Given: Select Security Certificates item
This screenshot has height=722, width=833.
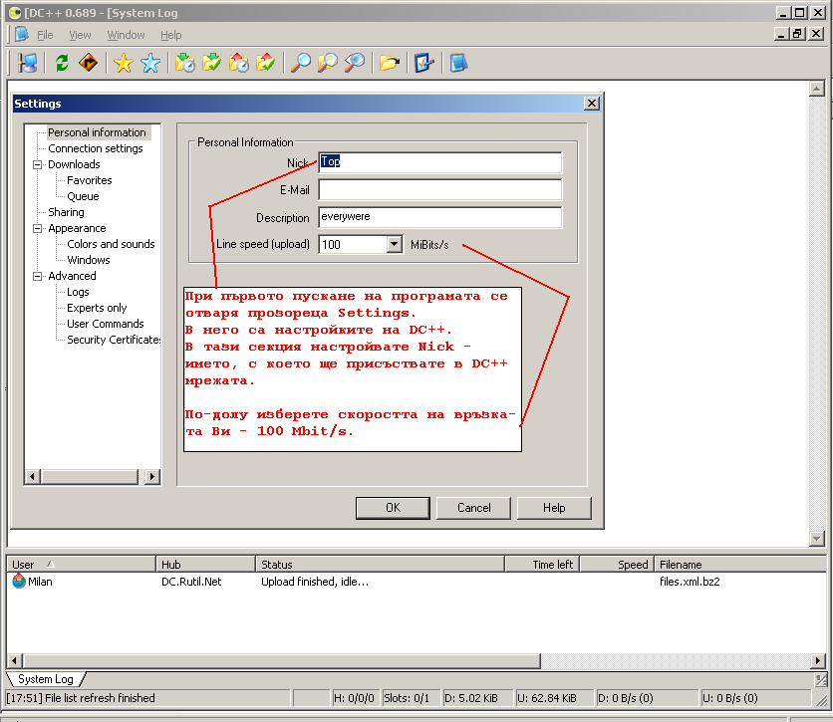Looking at the screenshot, I should [114, 340].
